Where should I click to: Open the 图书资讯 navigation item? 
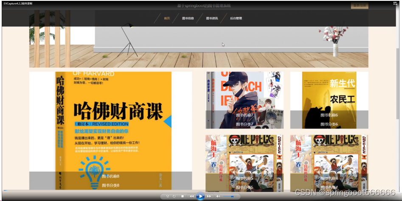click(x=212, y=18)
